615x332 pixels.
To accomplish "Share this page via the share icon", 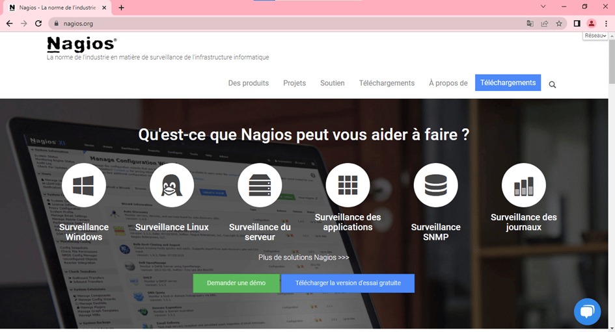I will coord(545,23).
